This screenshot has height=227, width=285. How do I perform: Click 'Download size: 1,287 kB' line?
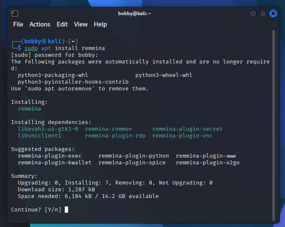tap(56, 189)
